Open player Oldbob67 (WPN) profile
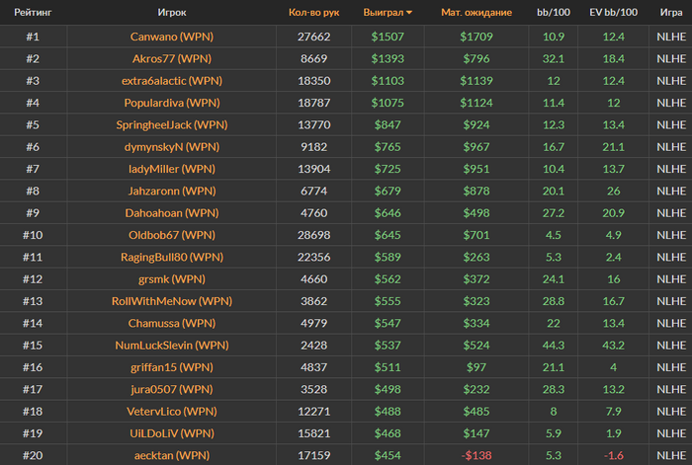Viewport: 692px width, 465px height. pyautogui.click(x=172, y=235)
